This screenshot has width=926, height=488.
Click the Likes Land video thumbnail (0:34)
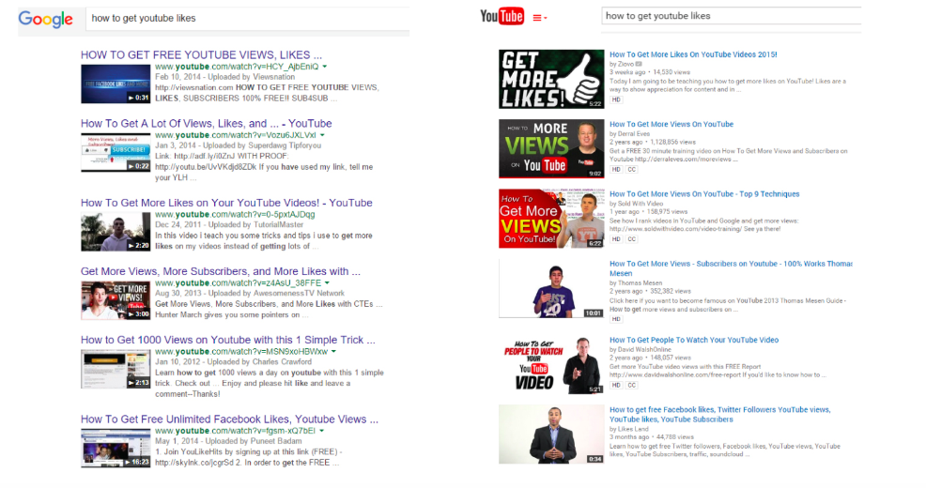(x=551, y=435)
